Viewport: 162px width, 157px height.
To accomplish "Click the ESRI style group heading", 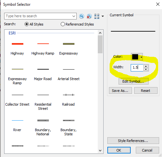I will [12, 33].
